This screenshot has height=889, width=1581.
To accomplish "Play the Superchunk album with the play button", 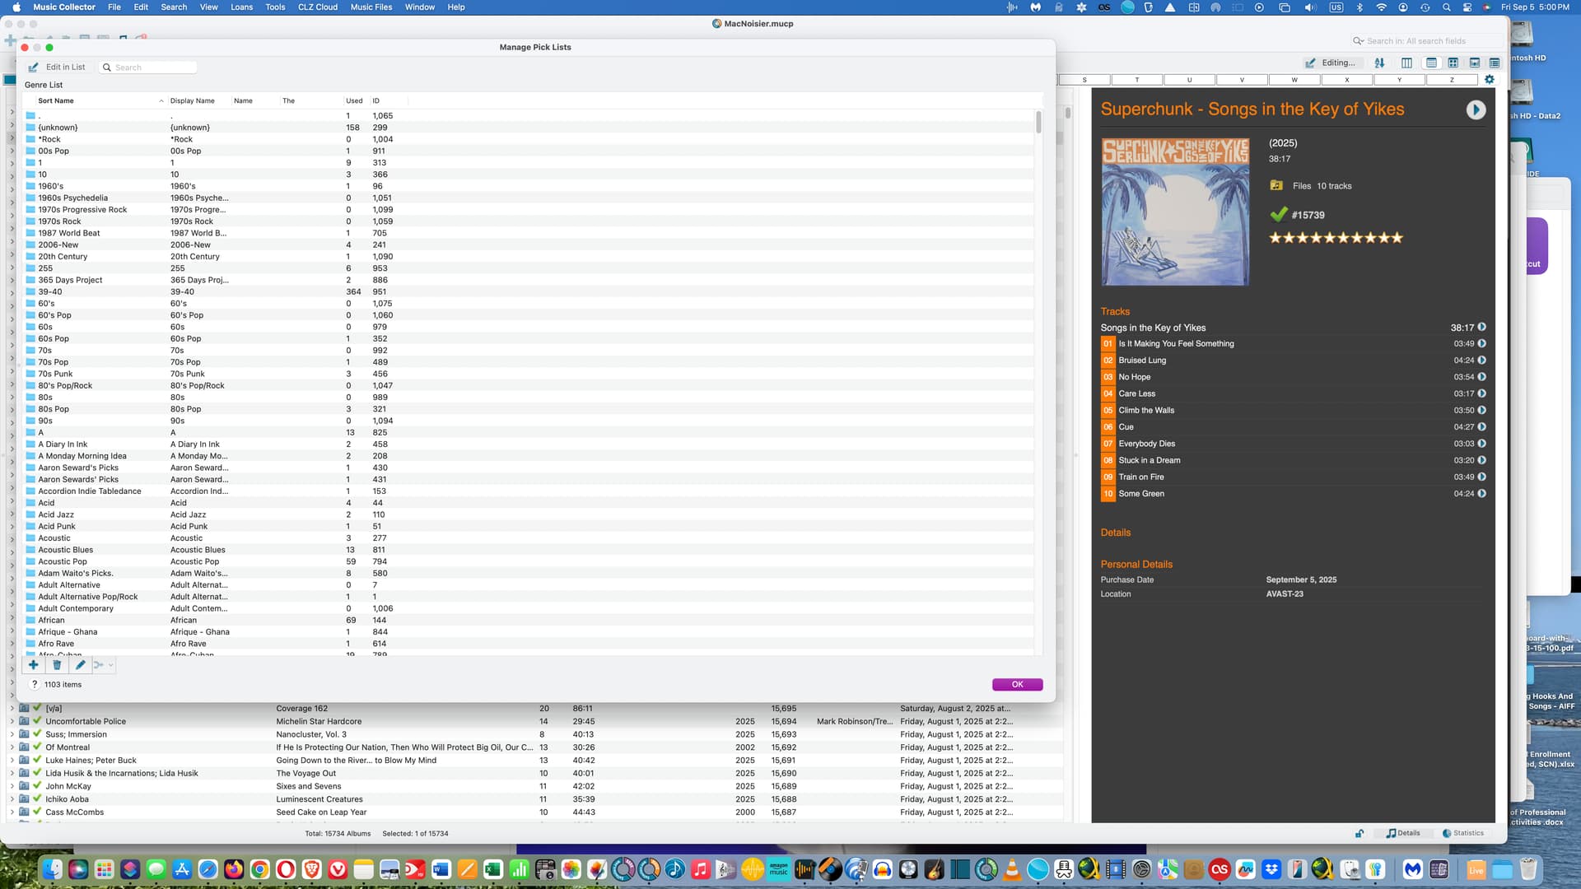I will coord(1476,110).
